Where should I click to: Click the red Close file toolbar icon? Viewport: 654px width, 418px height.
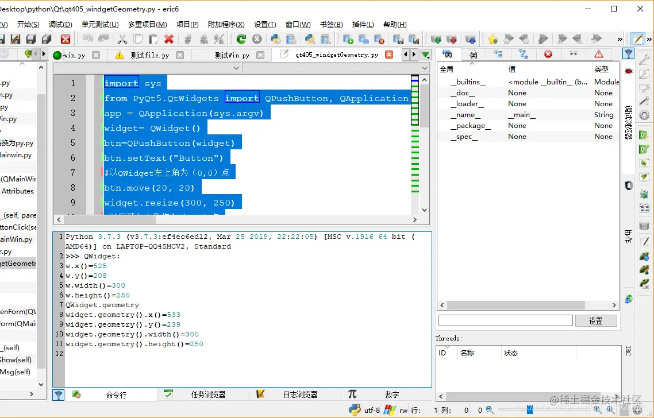coord(66,39)
